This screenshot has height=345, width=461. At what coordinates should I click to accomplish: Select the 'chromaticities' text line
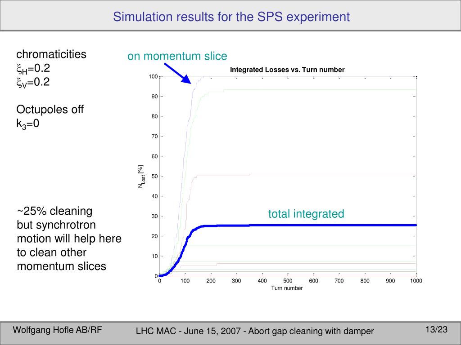[51, 54]
